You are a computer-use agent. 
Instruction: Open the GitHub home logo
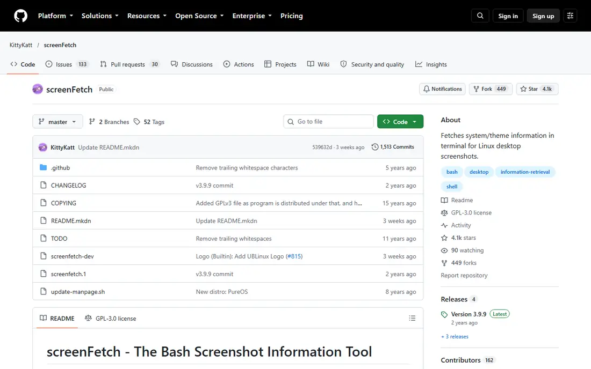tap(21, 16)
